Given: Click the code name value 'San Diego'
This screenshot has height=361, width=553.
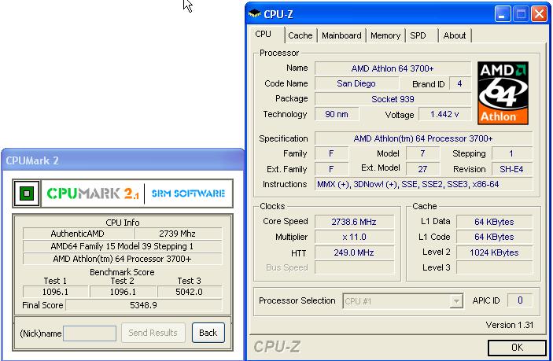Looking at the screenshot, I should [356, 83].
